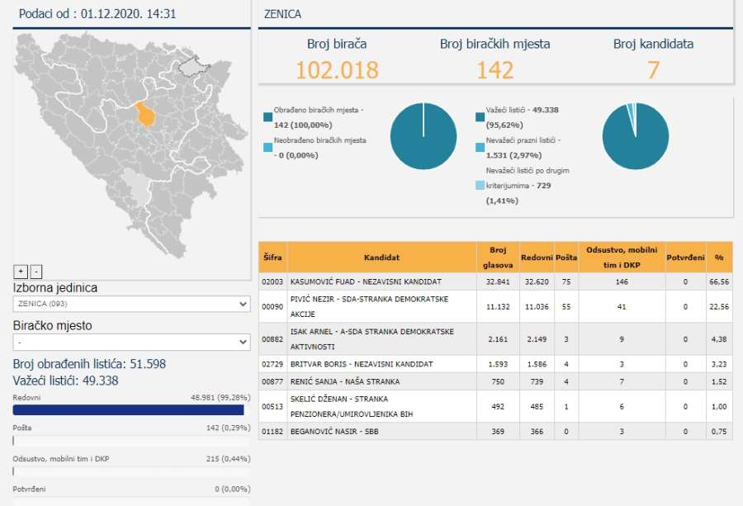Click the map zoom in plus button

pos(20,271)
